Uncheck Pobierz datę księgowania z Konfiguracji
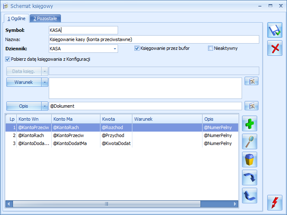 point(8,59)
